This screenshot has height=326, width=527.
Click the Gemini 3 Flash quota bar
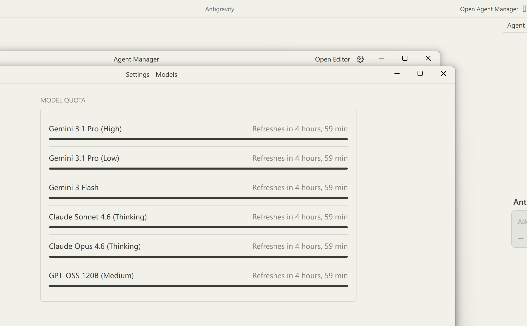[x=198, y=198]
